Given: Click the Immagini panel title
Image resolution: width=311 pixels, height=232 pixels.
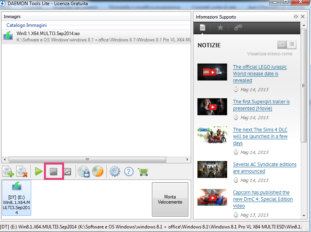Looking at the screenshot, I should click(x=12, y=17).
